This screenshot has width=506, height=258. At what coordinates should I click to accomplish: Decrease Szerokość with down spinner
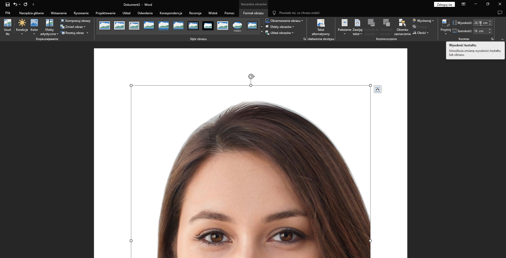click(490, 32)
